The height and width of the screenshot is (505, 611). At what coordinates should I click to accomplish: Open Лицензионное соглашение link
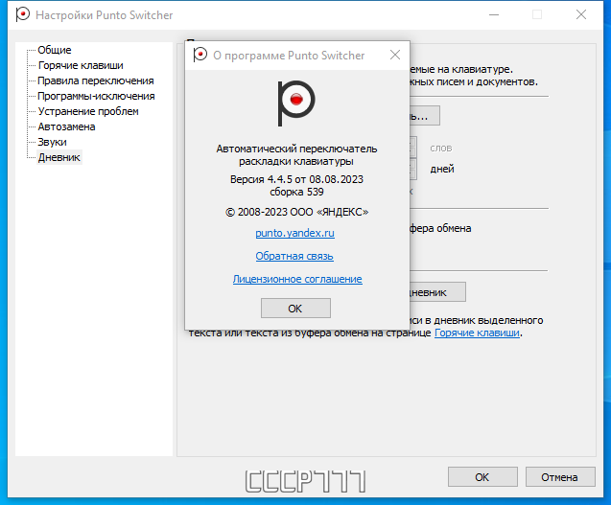pos(297,279)
